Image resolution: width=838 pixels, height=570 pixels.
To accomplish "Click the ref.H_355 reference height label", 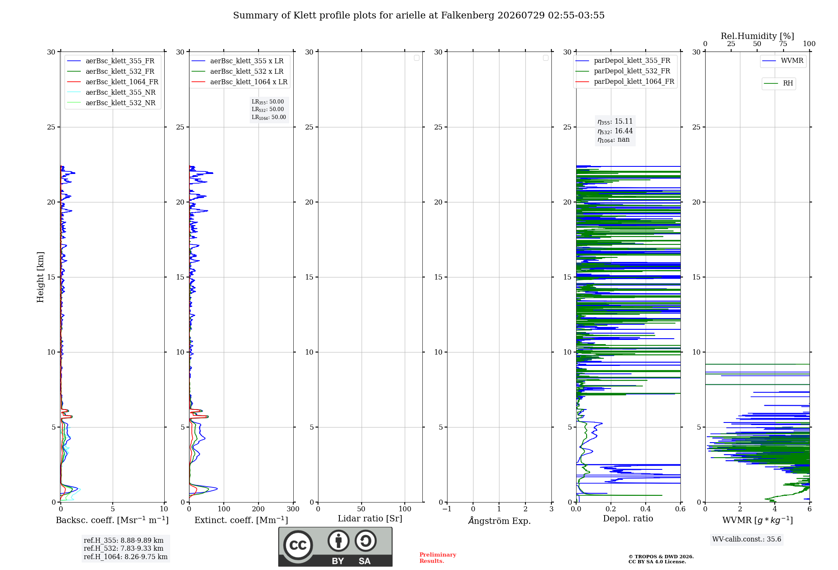I will 124,541.
